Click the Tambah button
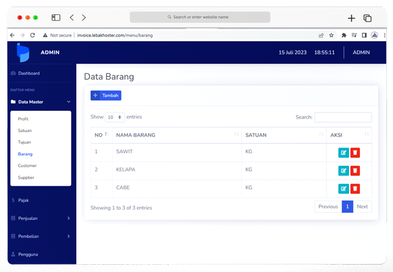The image size is (393, 272). click(106, 95)
